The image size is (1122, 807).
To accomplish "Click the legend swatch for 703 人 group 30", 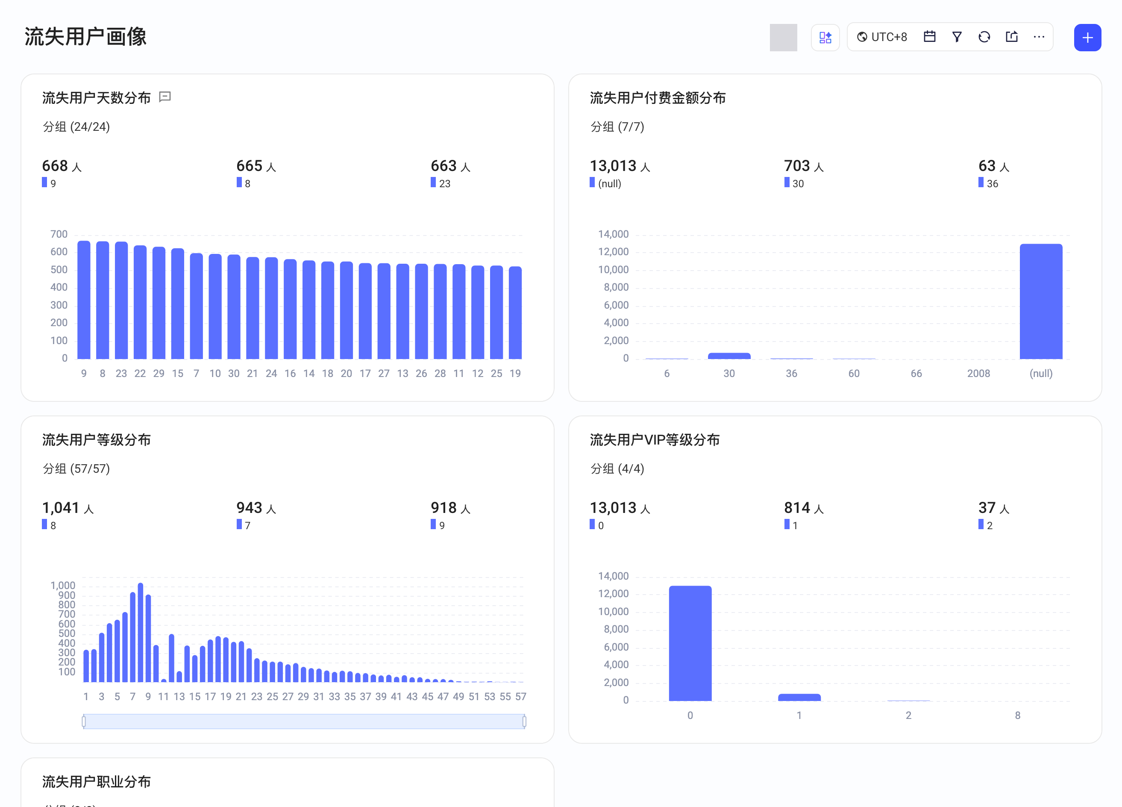I will [787, 183].
